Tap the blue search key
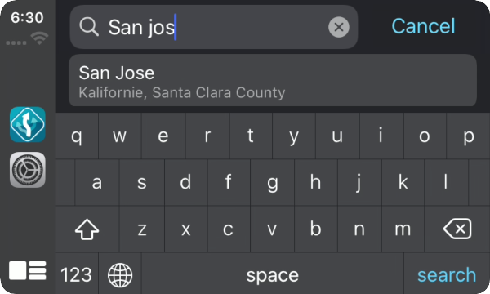The height and width of the screenshot is (294, 490). pos(447,274)
